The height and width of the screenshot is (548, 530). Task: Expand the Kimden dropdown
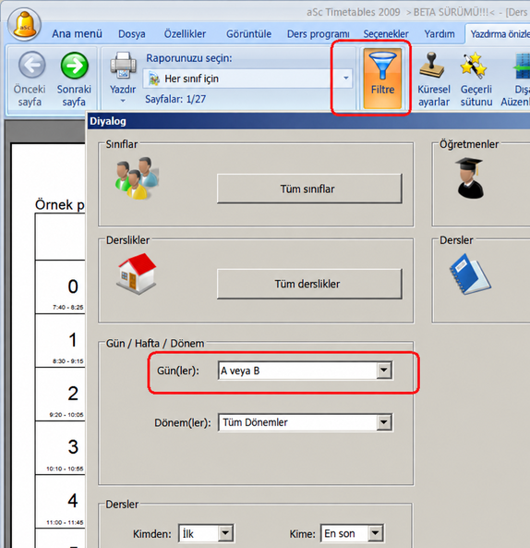coord(225,533)
